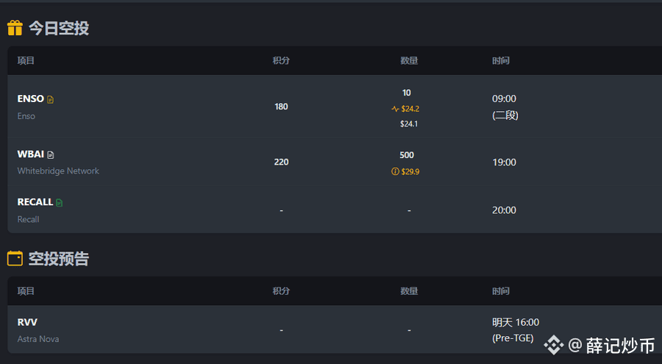This screenshot has height=364, width=662.
Task: Select the WBAI Whitebridge Network row
Action: (335, 163)
